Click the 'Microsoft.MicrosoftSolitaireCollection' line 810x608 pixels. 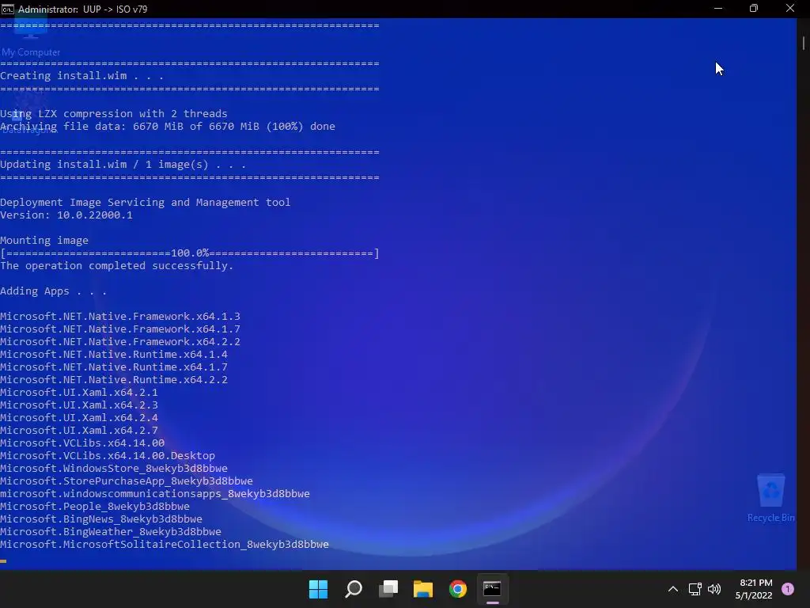[x=165, y=545]
